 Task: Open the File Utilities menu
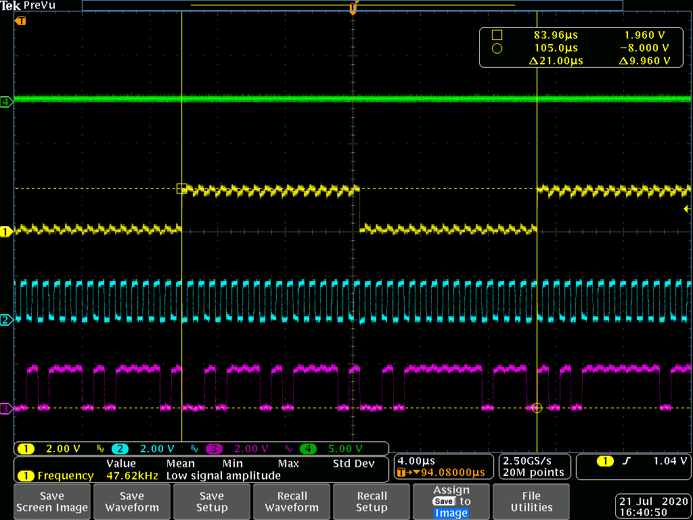[x=531, y=502]
